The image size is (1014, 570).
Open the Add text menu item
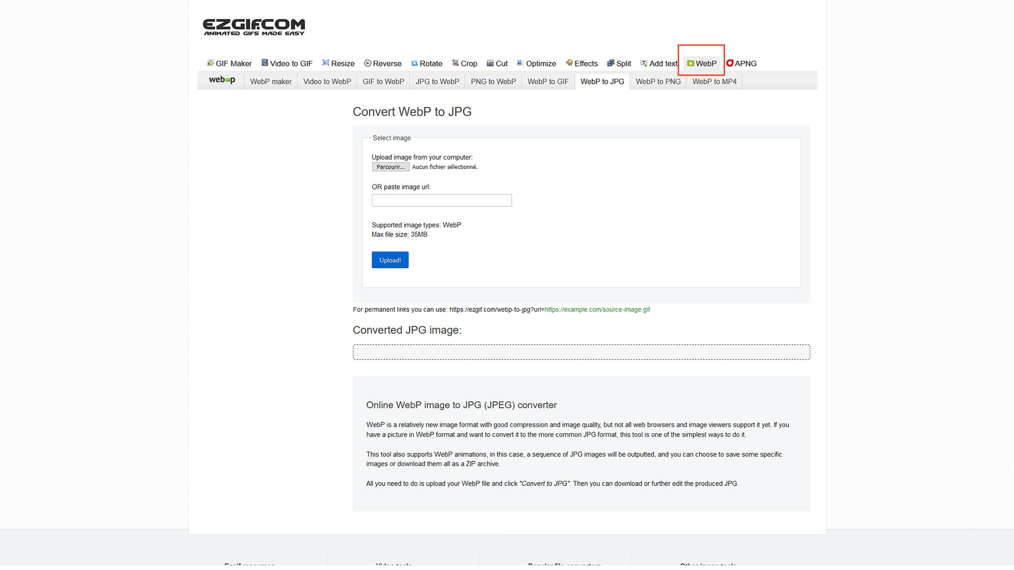[x=659, y=63]
